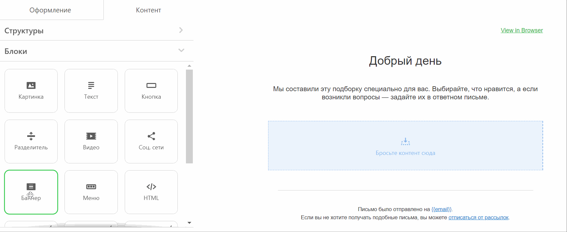Select the Видео video block
Viewport: 567px width, 232px height.
91,141
